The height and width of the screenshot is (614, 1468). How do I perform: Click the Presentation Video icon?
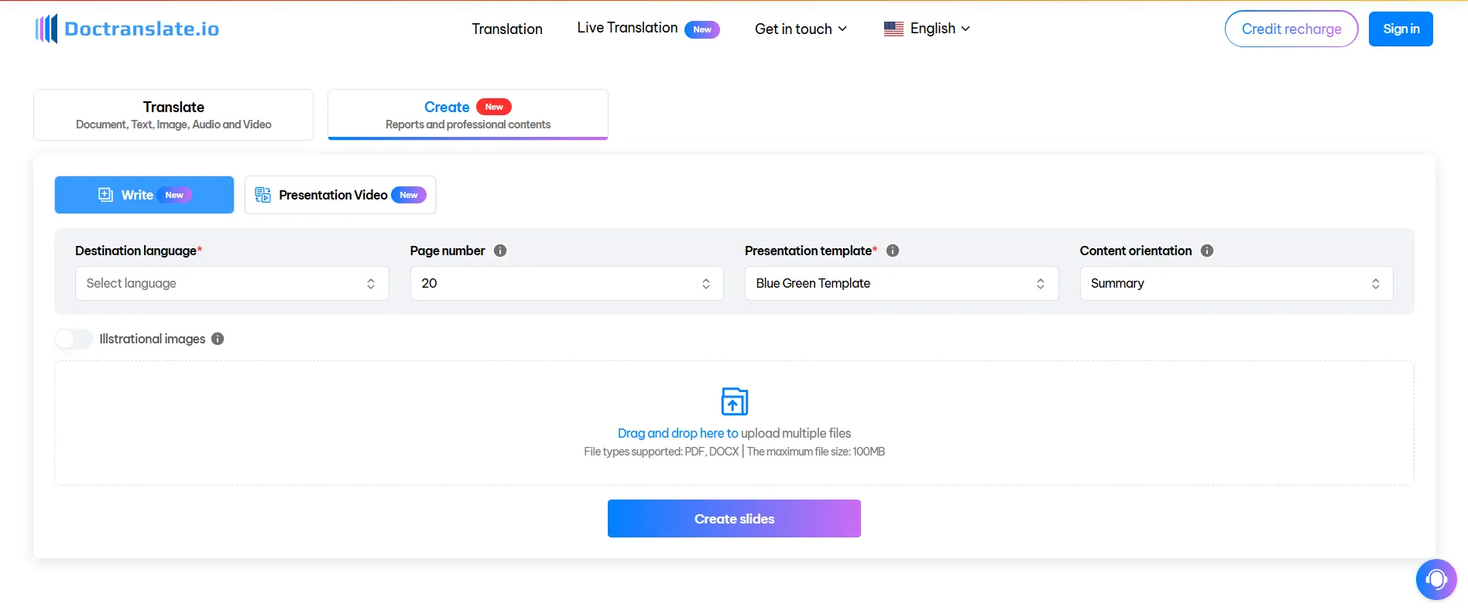(x=263, y=195)
